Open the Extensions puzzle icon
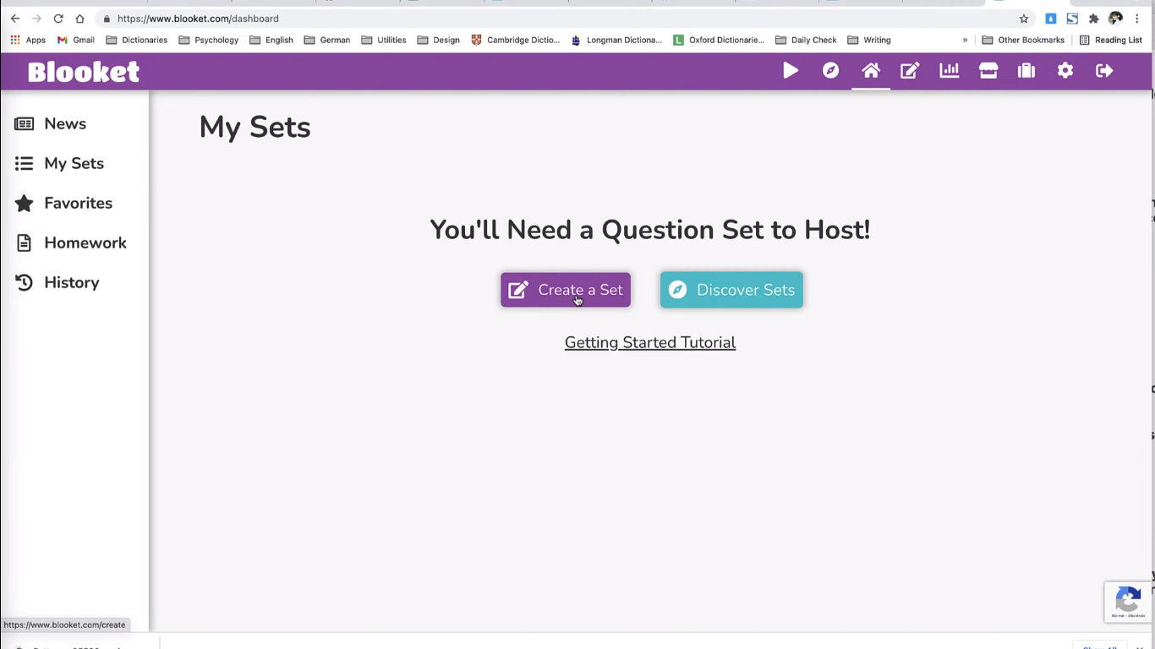Image resolution: width=1155 pixels, height=649 pixels. pyautogui.click(x=1093, y=19)
